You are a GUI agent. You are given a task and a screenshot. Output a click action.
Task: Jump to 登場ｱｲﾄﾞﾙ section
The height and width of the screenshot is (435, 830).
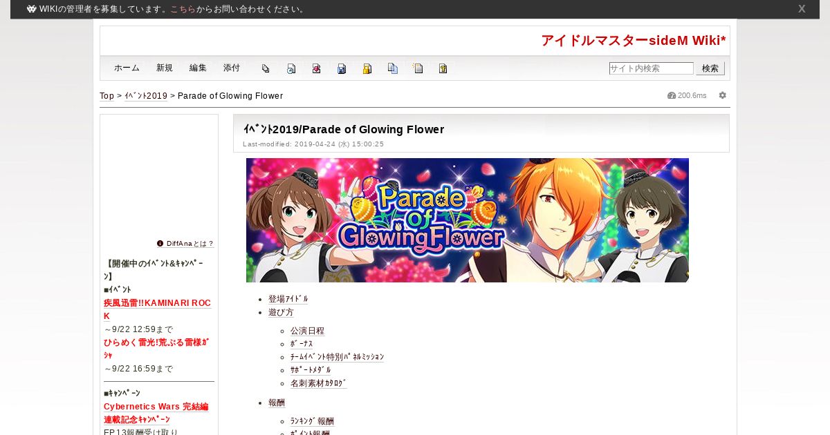coord(288,299)
